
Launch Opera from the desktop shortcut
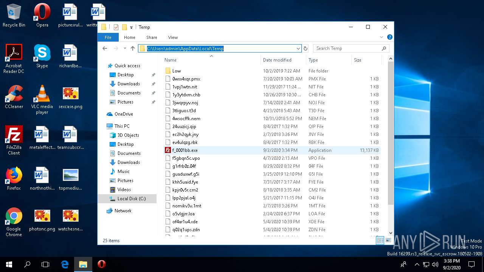click(x=42, y=15)
